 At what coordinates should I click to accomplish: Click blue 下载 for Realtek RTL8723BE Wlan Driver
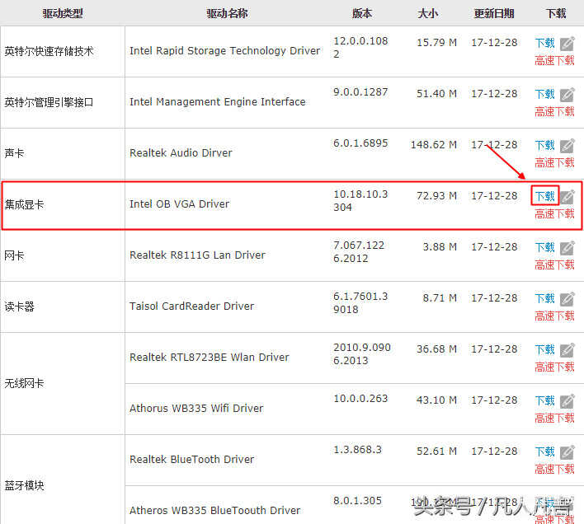pyautogui.click(x=545, y=349)
